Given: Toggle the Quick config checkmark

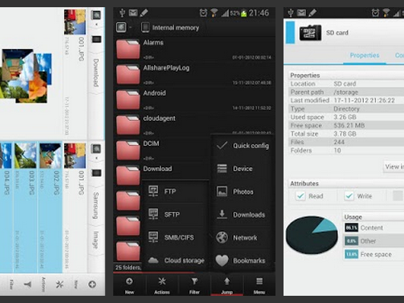Looking at the screenshot, I should pyautogui.click(x=222, y=146).
